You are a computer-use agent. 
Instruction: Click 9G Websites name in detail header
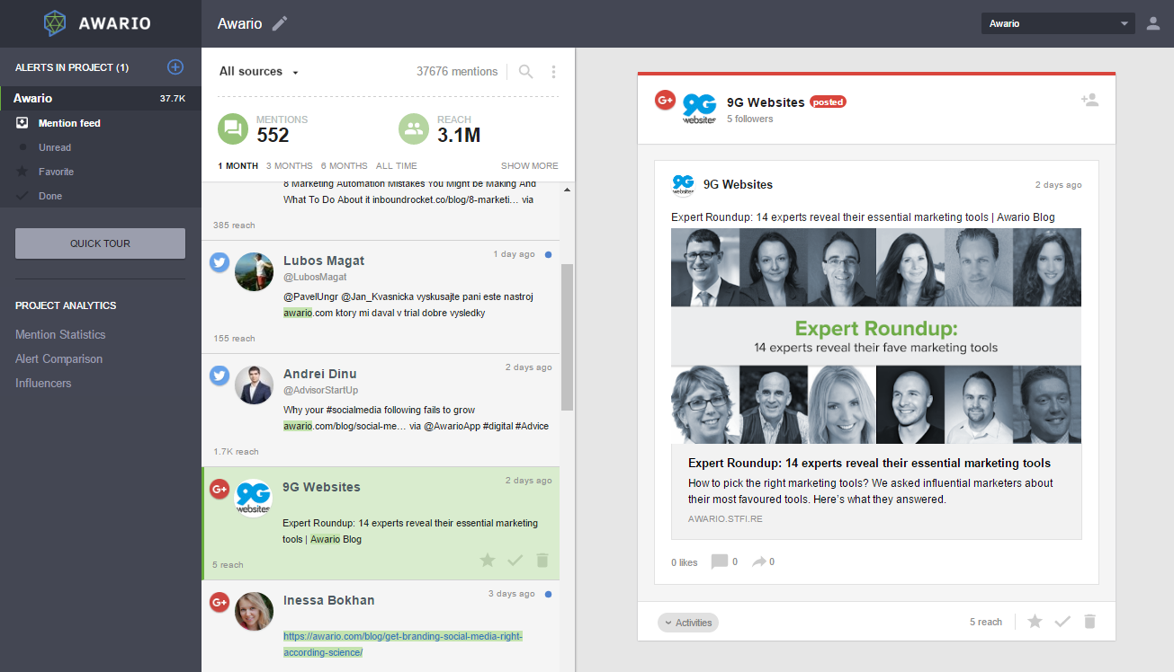[x=766, y=102]
